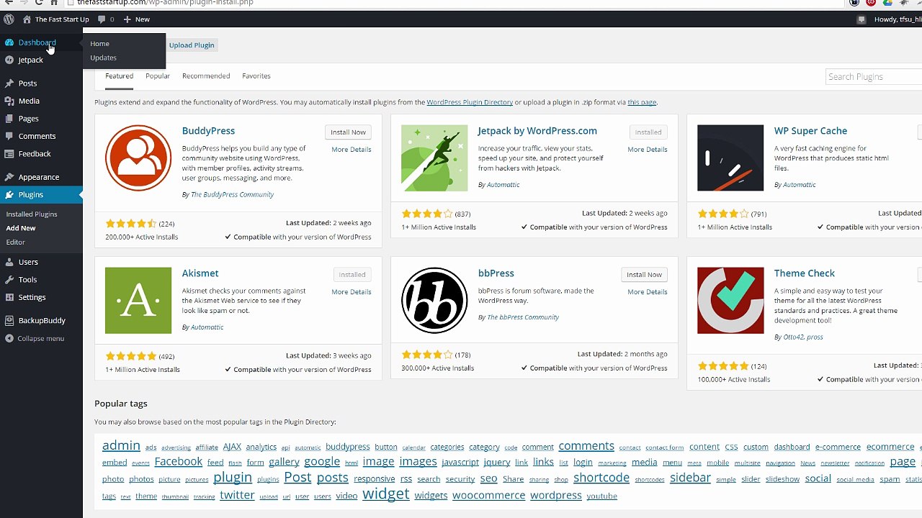Click the bbPress logo thumbnail
This screenshot has height=518, width=922.
(x=434, y=300)
